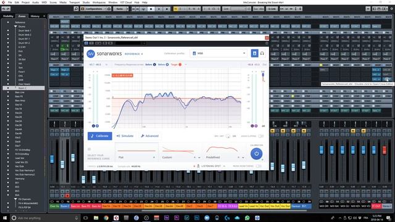The width and height of the screenshot is (395, 222).
Task: Expand the Listening Spot chevron
Action: tap(224, 166)
